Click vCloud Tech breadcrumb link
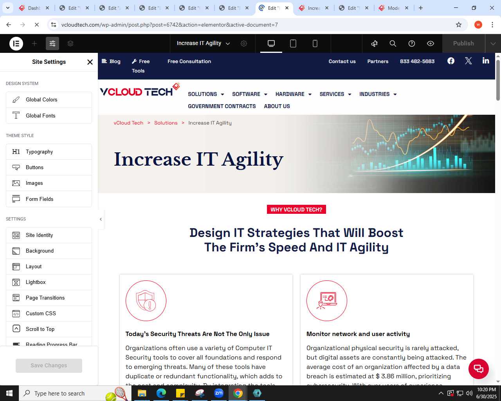This screenshot has width=501, height=401. coord(128,123)
